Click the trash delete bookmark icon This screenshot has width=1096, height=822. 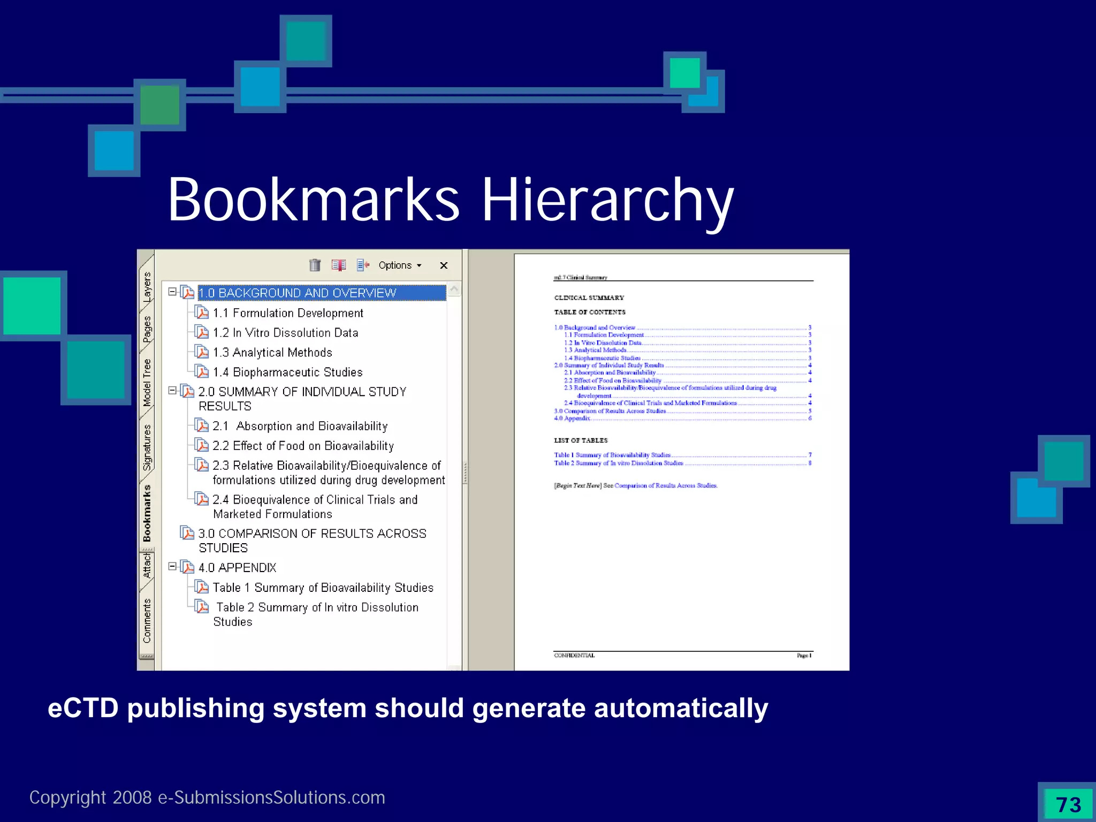click(x=315, y=265)
